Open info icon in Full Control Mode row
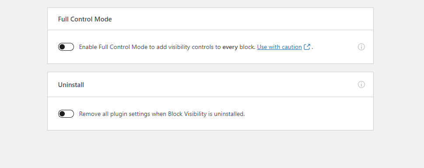424x168 pixels. (x=361, y=47)
